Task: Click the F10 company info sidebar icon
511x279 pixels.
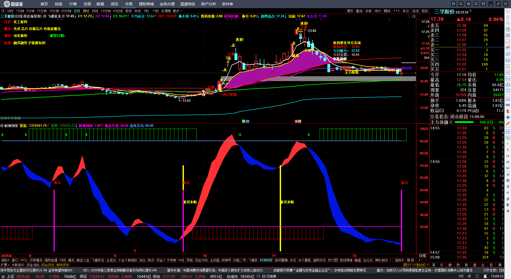Action: coord(508,60)
